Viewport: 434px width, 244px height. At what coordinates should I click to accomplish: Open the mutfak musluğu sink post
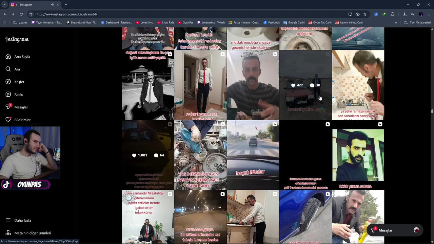[253, 39]
